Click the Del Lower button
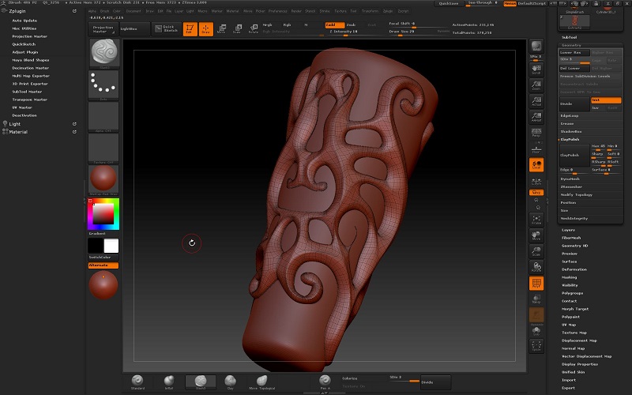 [x=574, y=68]
